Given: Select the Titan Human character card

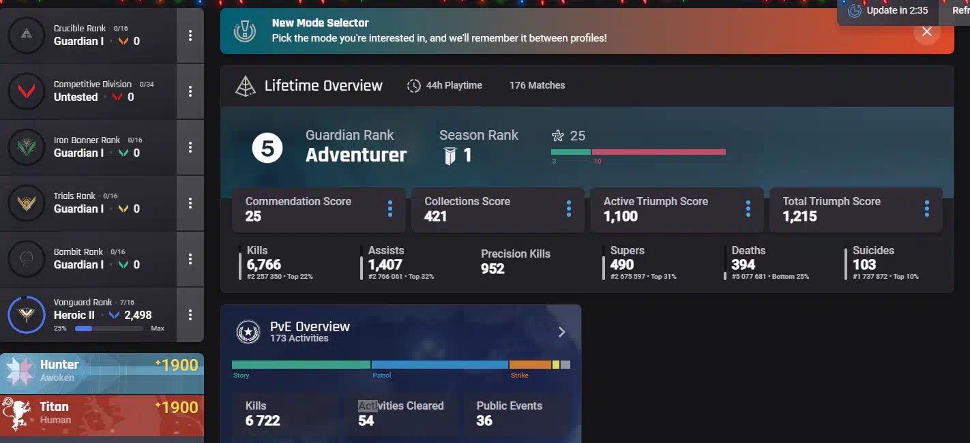Looking at the screenshot, I should coord(102,416).
